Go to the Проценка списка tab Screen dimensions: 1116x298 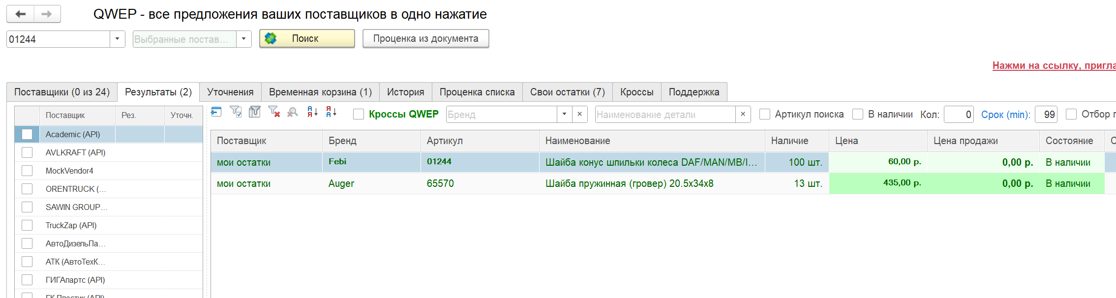click(477, 92)
